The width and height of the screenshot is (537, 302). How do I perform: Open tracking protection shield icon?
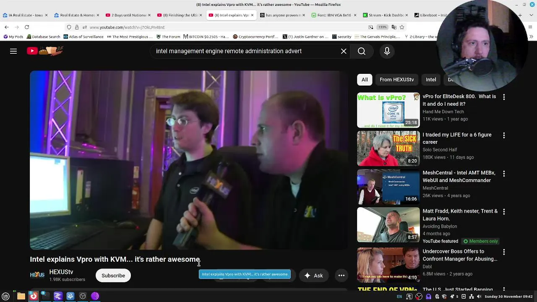[x=69, y=27]
